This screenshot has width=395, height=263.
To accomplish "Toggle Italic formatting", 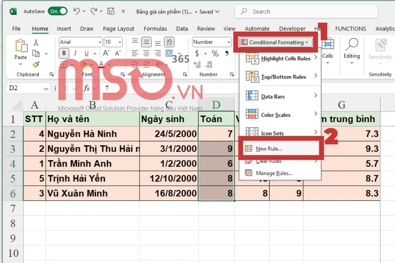I will pos(75,53).
